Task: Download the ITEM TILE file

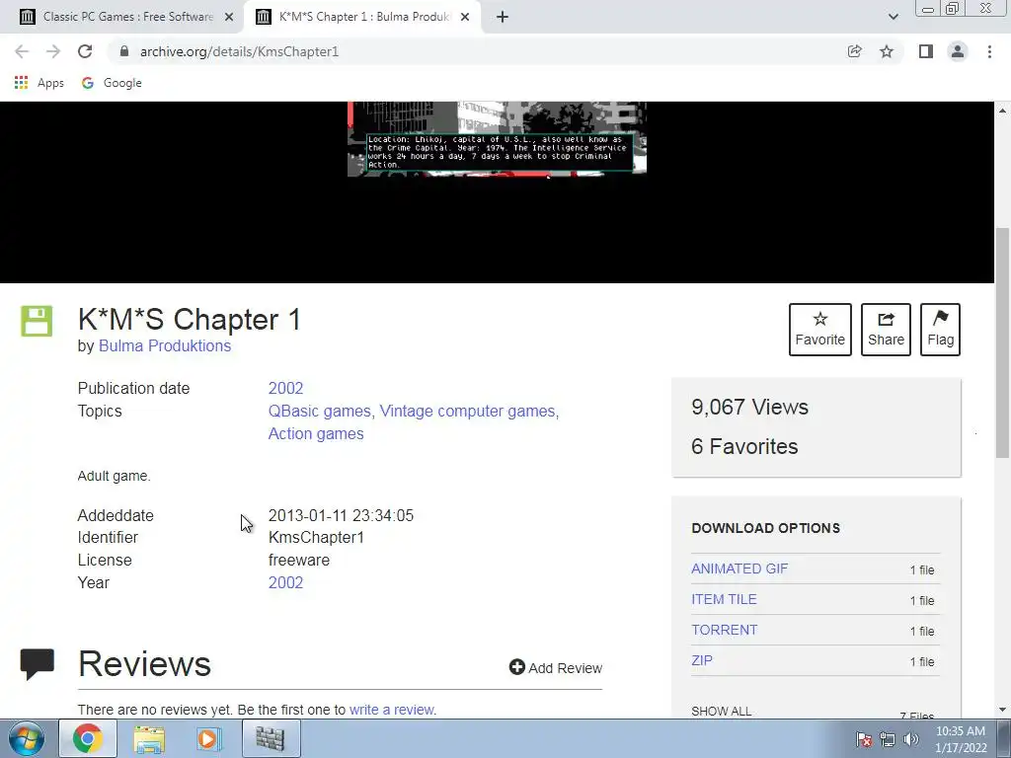Action: point(724,599)
